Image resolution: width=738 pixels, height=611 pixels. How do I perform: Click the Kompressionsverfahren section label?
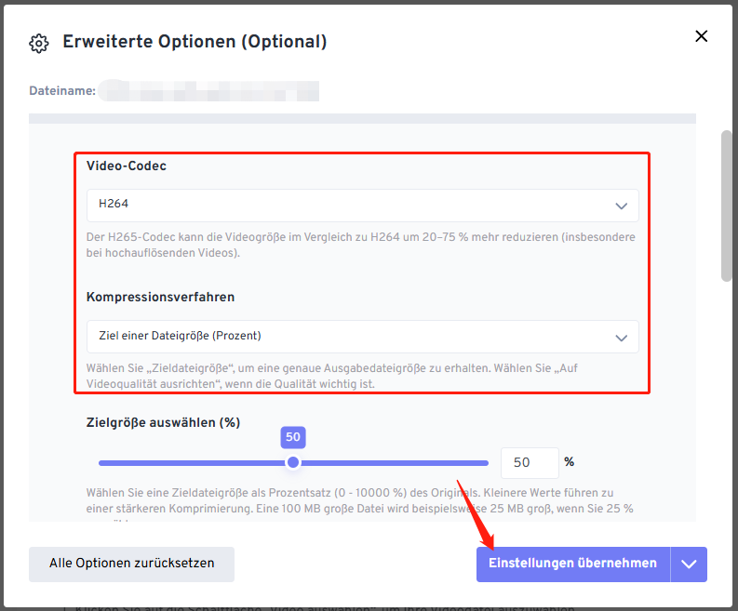160,298
